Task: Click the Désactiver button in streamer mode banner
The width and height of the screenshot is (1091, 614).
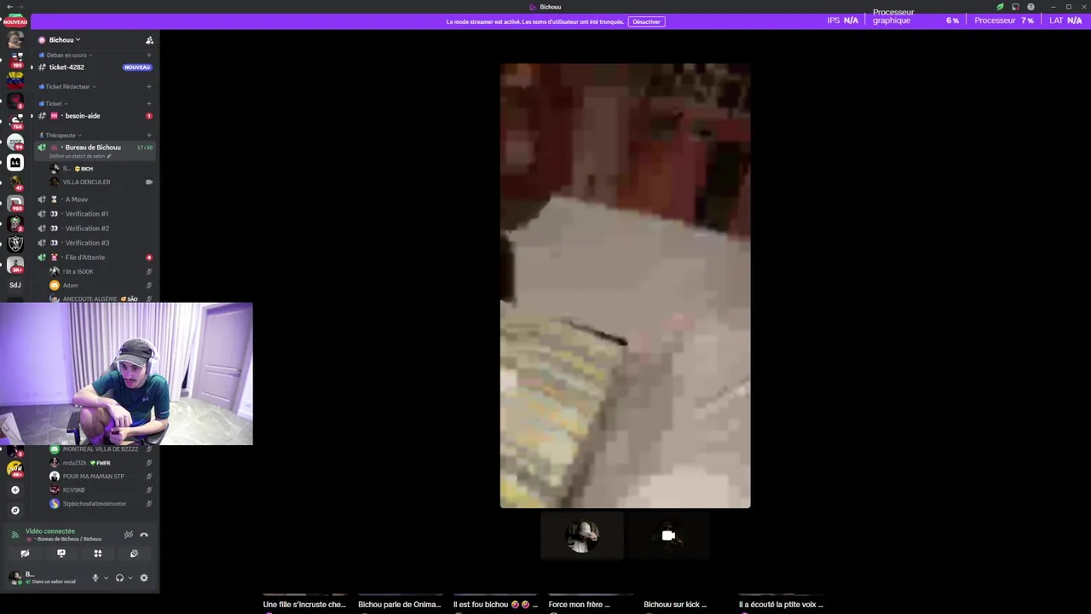Action: coord(646,21)
